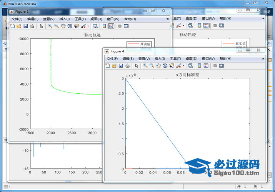275x192 pixels.
Task: Open 文件(F) menu in Figure 1
Action: pyautogui.click(x=17, y=19)
